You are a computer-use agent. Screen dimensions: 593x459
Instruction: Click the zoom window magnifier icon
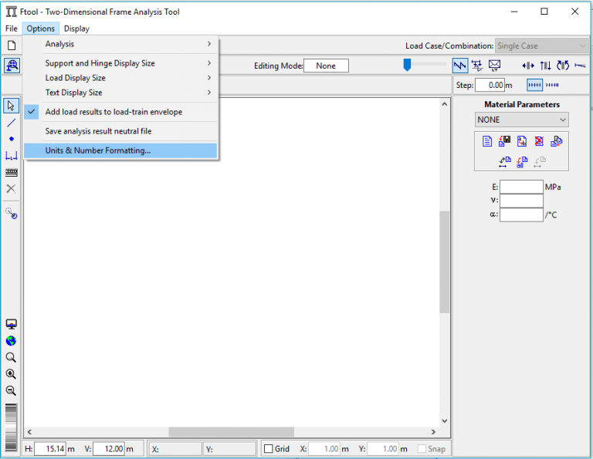tap(11, 357)
